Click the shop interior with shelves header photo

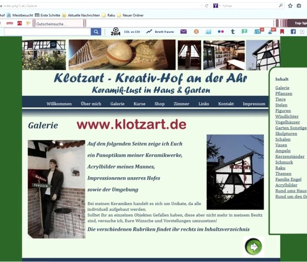pyautogui.click(x=224, y=55)
